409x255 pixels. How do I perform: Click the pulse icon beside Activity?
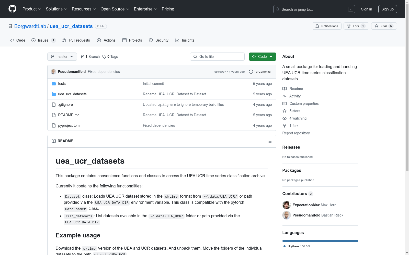coord(285,96)
